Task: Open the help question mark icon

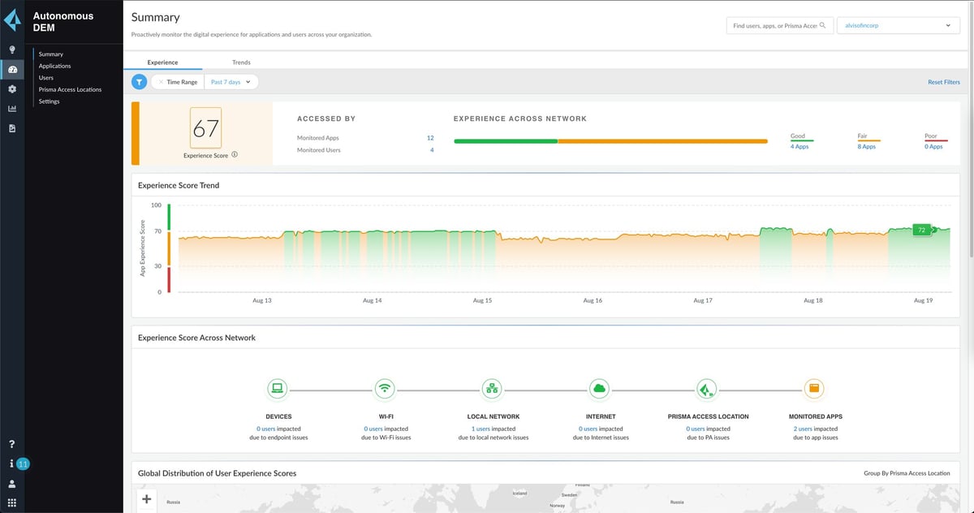Action: point(12,444)
